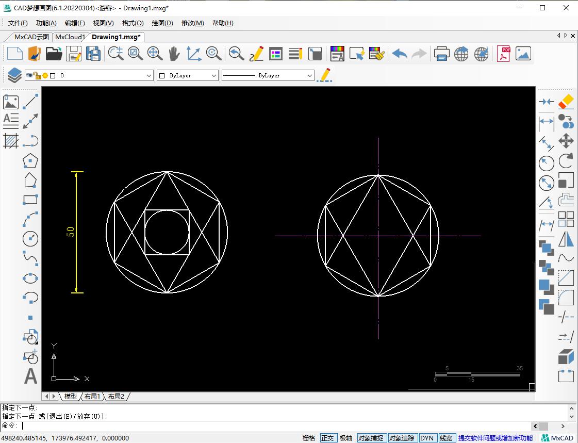
Task: Open the 绘图(D) menu
Action: click(162, 23)
